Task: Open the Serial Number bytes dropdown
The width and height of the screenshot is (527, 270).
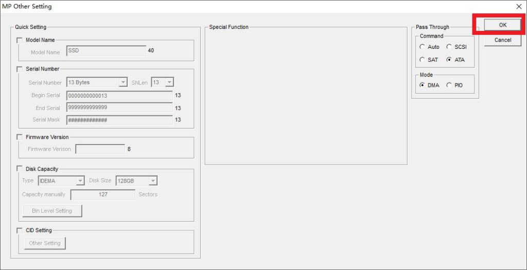Action: point(122,82)
